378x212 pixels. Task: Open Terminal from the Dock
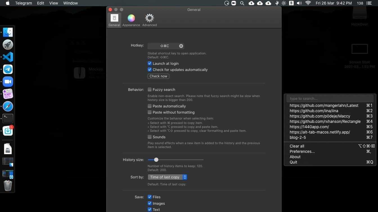coord(8,119)
